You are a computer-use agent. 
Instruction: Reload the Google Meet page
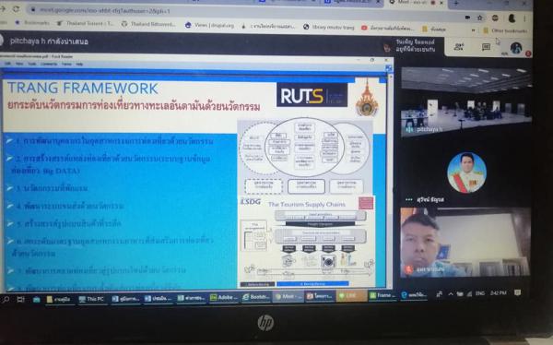point(16,9)
